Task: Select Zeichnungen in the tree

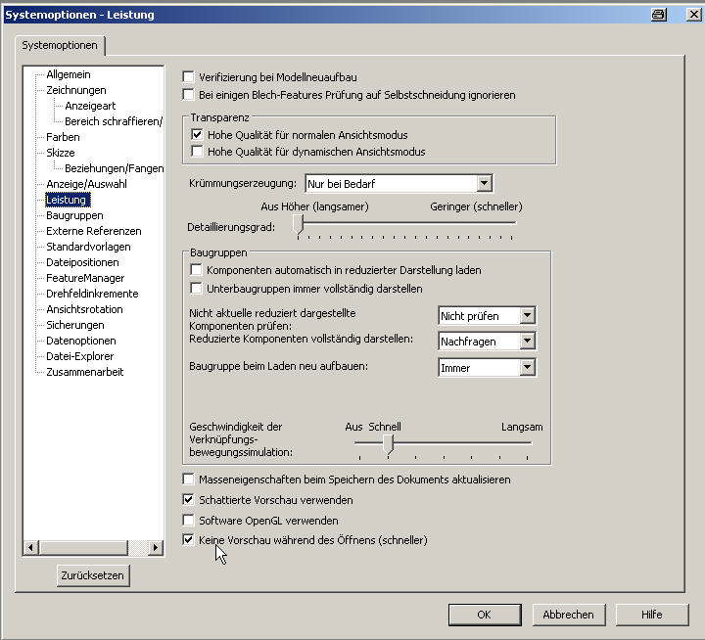Action: click(x=76, y=90)
